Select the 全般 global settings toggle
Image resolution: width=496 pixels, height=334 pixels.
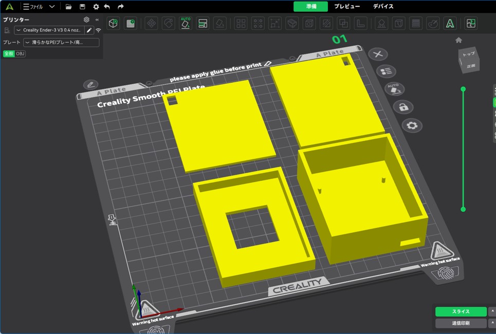(x=9, y=53)
